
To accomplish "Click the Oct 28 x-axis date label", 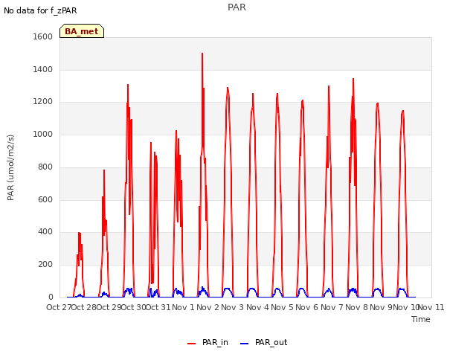I will coord(84,307).
